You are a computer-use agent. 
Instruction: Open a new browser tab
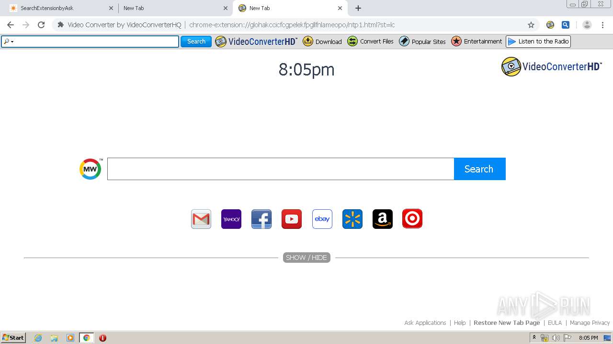(358, 8)
